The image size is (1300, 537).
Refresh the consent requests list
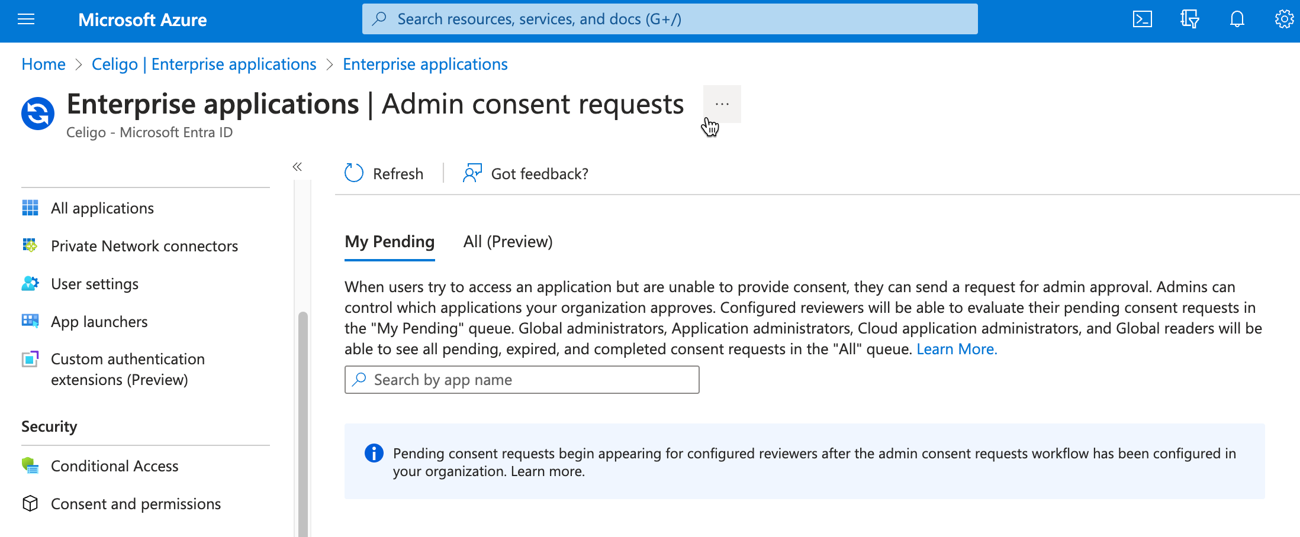tap(384, 173)
